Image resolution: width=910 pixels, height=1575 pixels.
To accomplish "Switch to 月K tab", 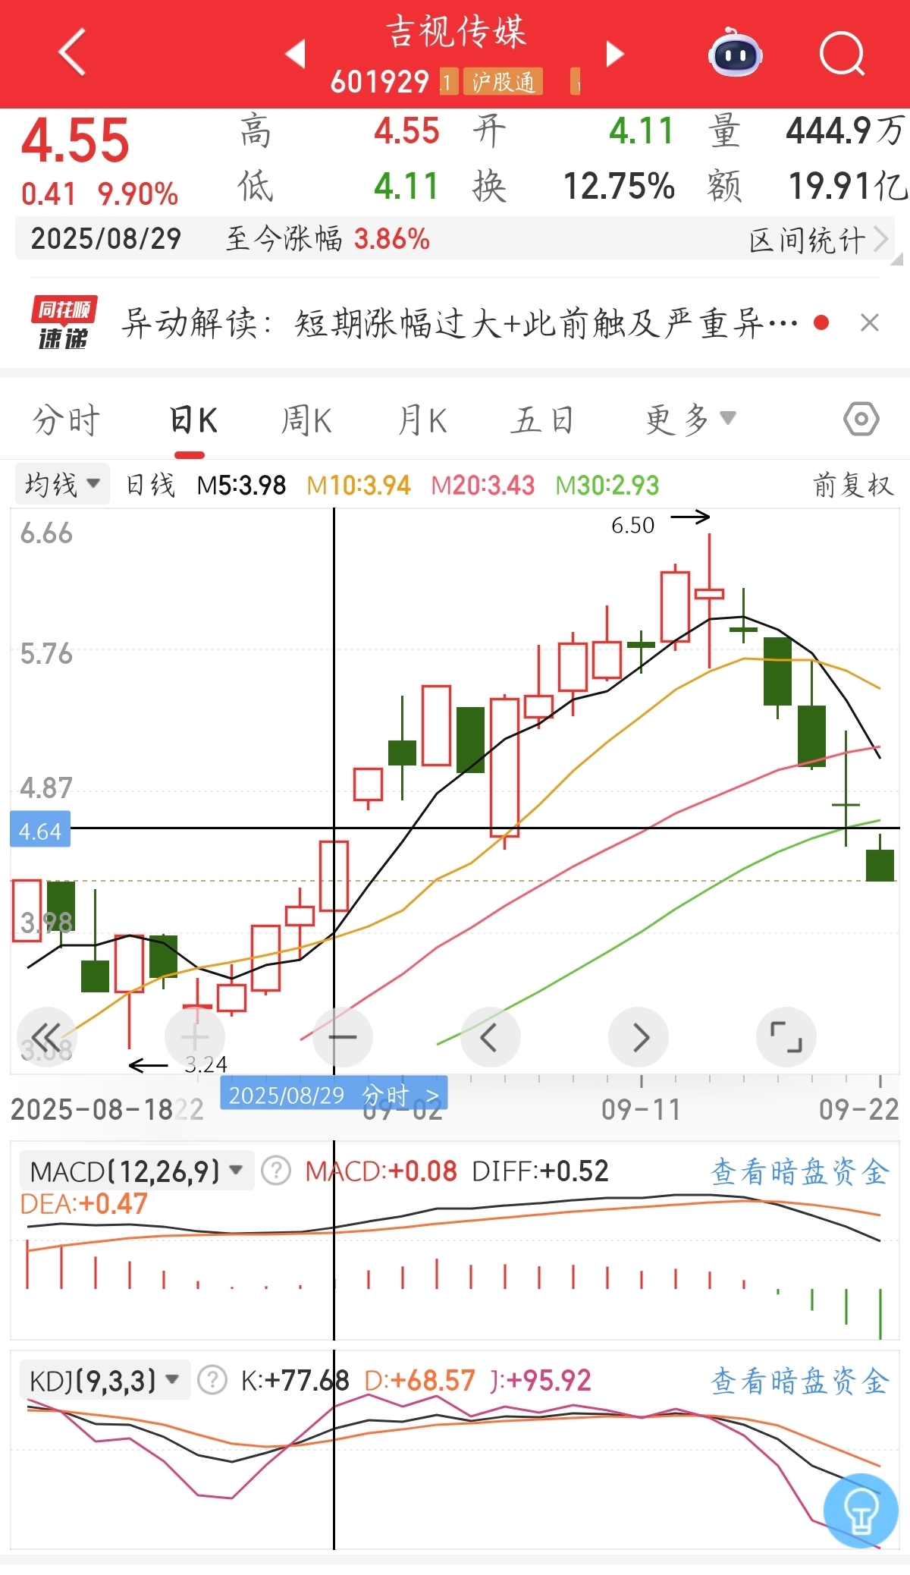I will point(422,420).
